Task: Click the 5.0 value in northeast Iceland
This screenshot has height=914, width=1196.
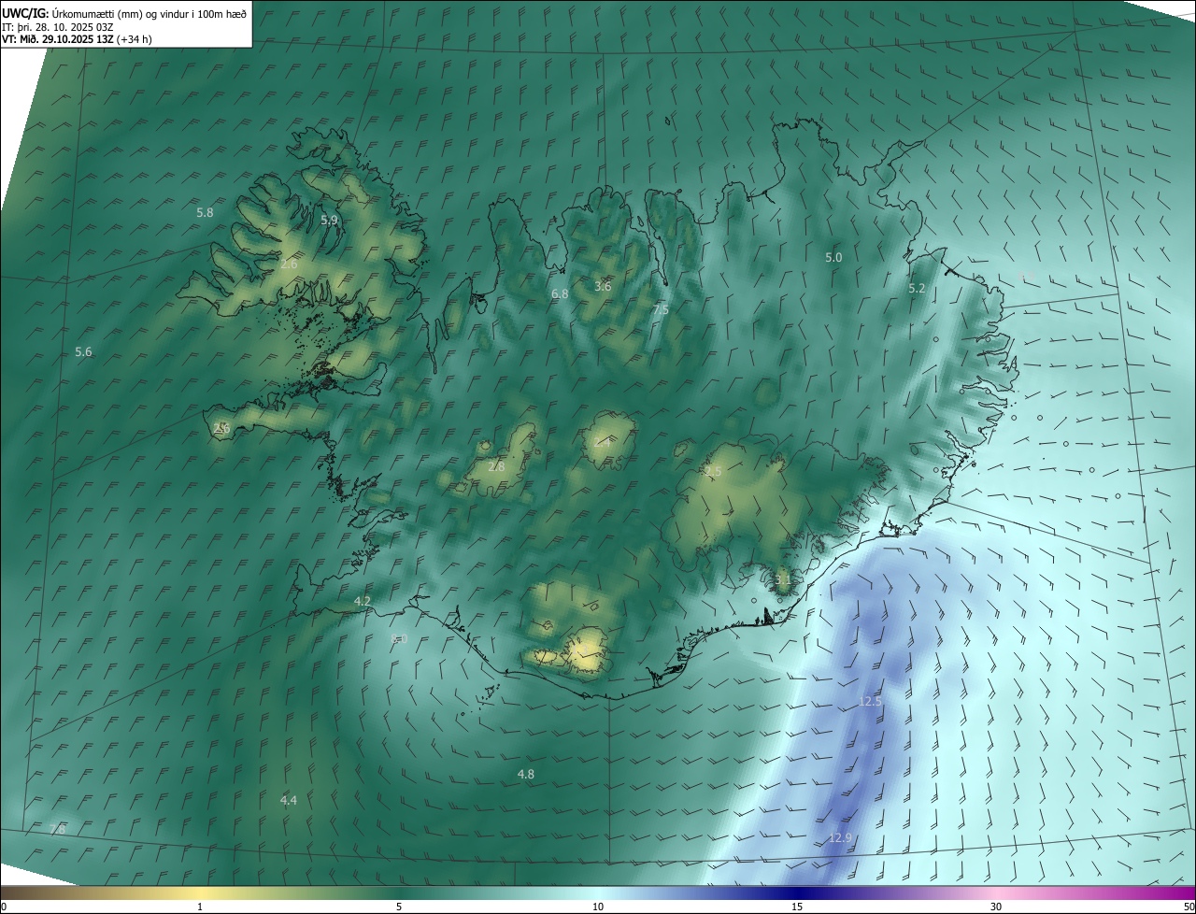Action: 833,257
